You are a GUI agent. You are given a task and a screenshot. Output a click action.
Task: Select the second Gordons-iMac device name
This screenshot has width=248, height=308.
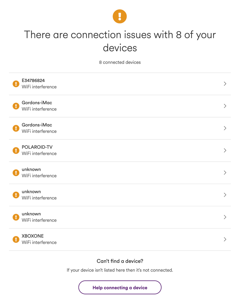(37, 125)
